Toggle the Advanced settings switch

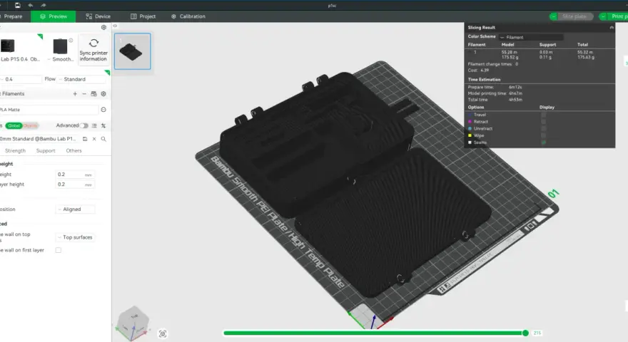click(x=83, y=125)
